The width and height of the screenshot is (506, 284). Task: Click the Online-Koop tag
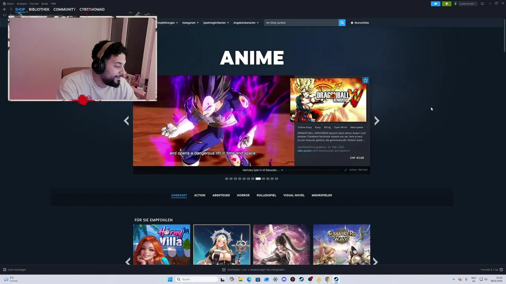click(305, 127)
